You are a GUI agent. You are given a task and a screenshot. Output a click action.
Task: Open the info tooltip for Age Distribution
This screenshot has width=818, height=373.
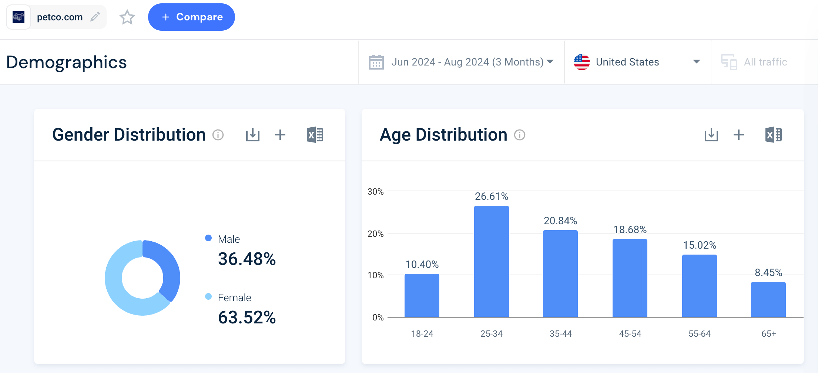coord(520,135)
